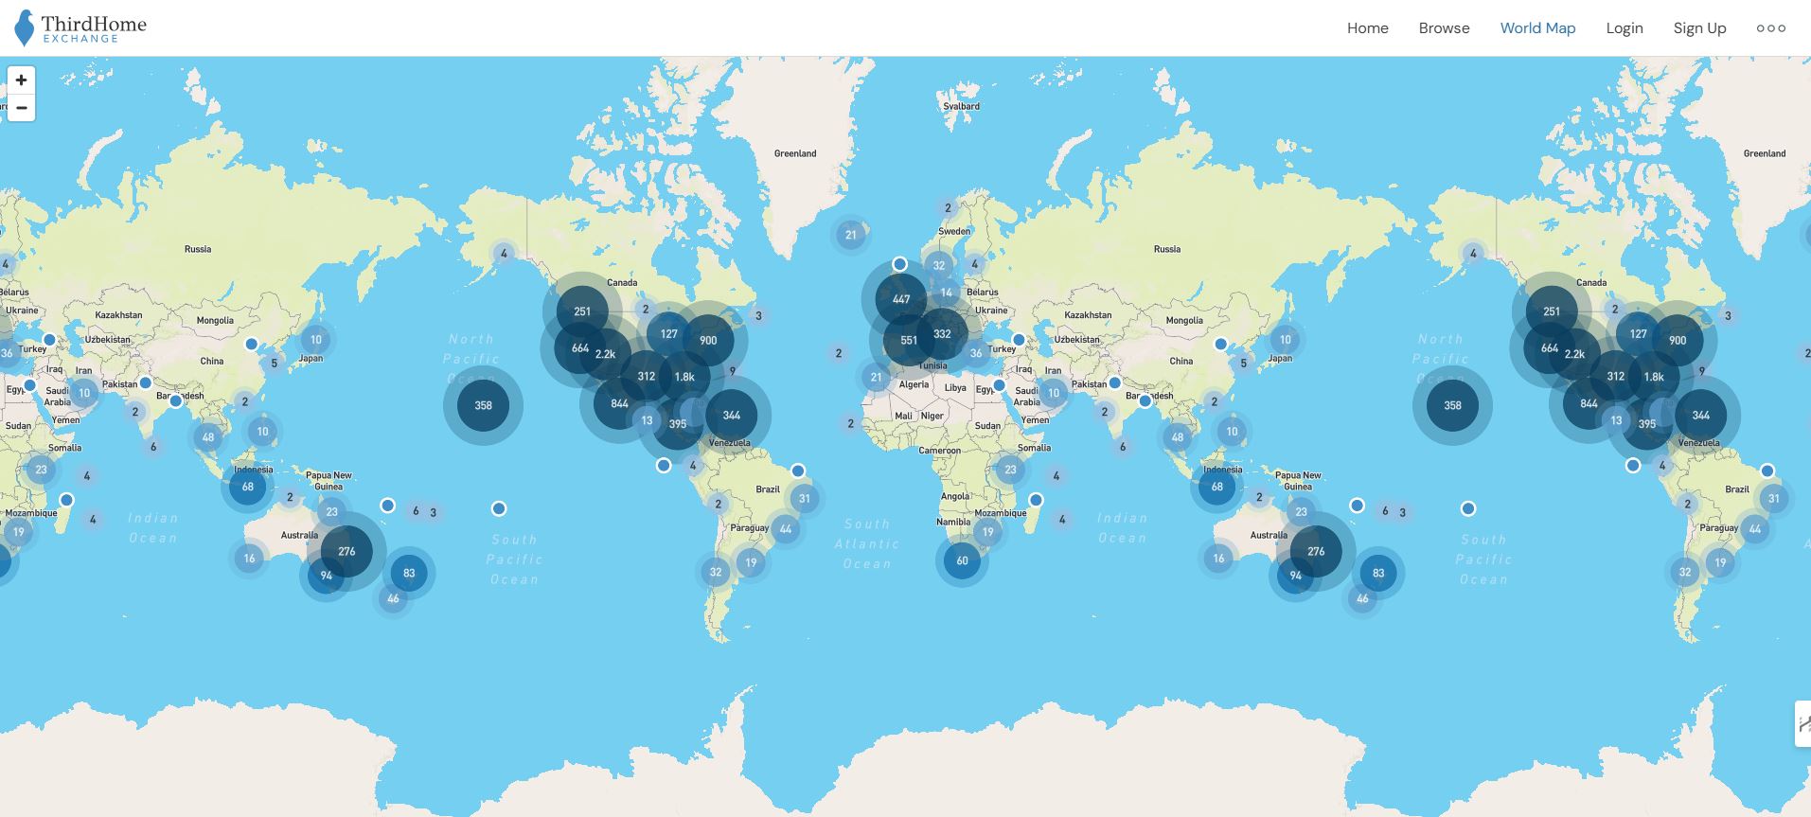
Task: Open the 2.2k cluster on left map copy
Action: pyautogui.click(x=606, y=354)
